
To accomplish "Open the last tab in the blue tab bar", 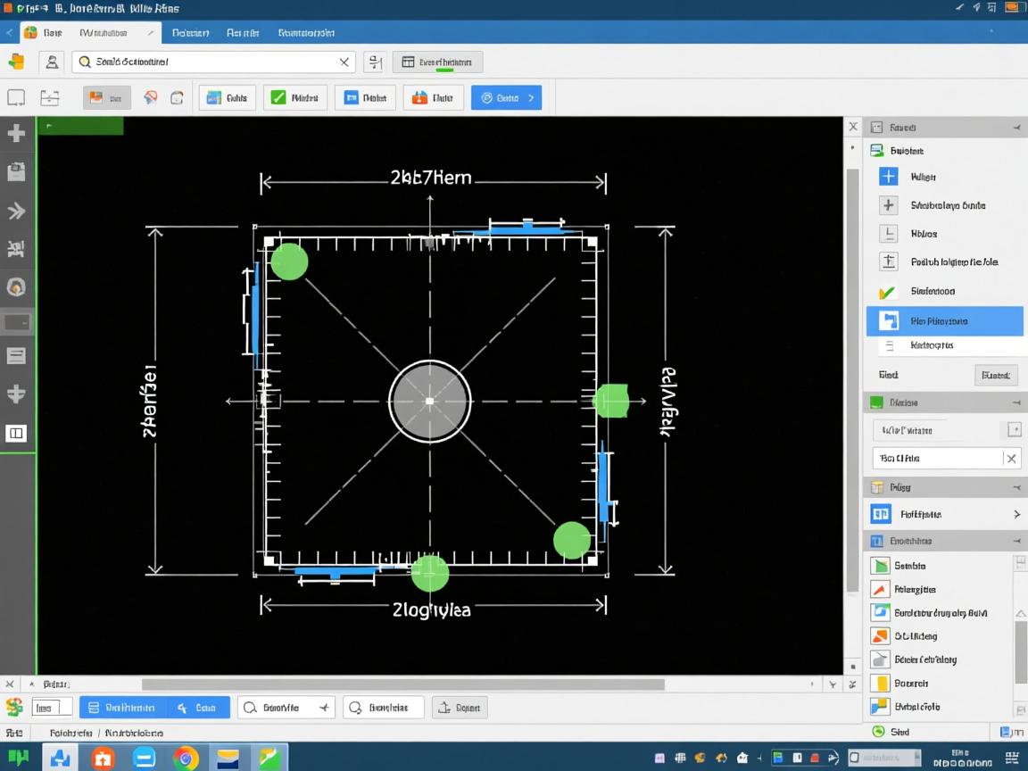I will tap(306, 32).
